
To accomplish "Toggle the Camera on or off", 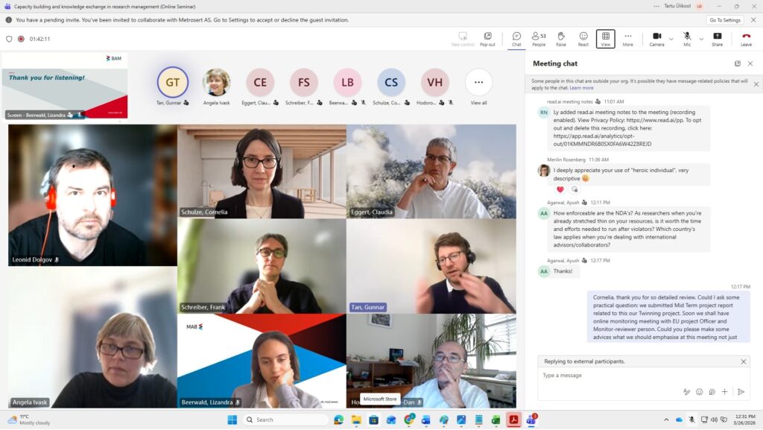I will point(656,39).
